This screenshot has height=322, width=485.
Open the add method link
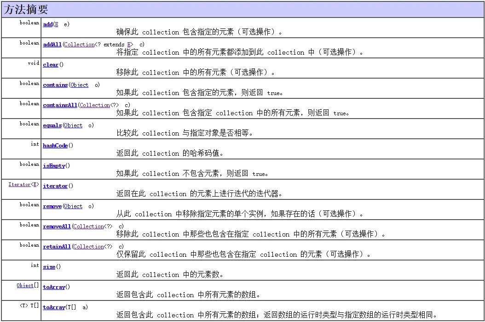pos(48,24)
